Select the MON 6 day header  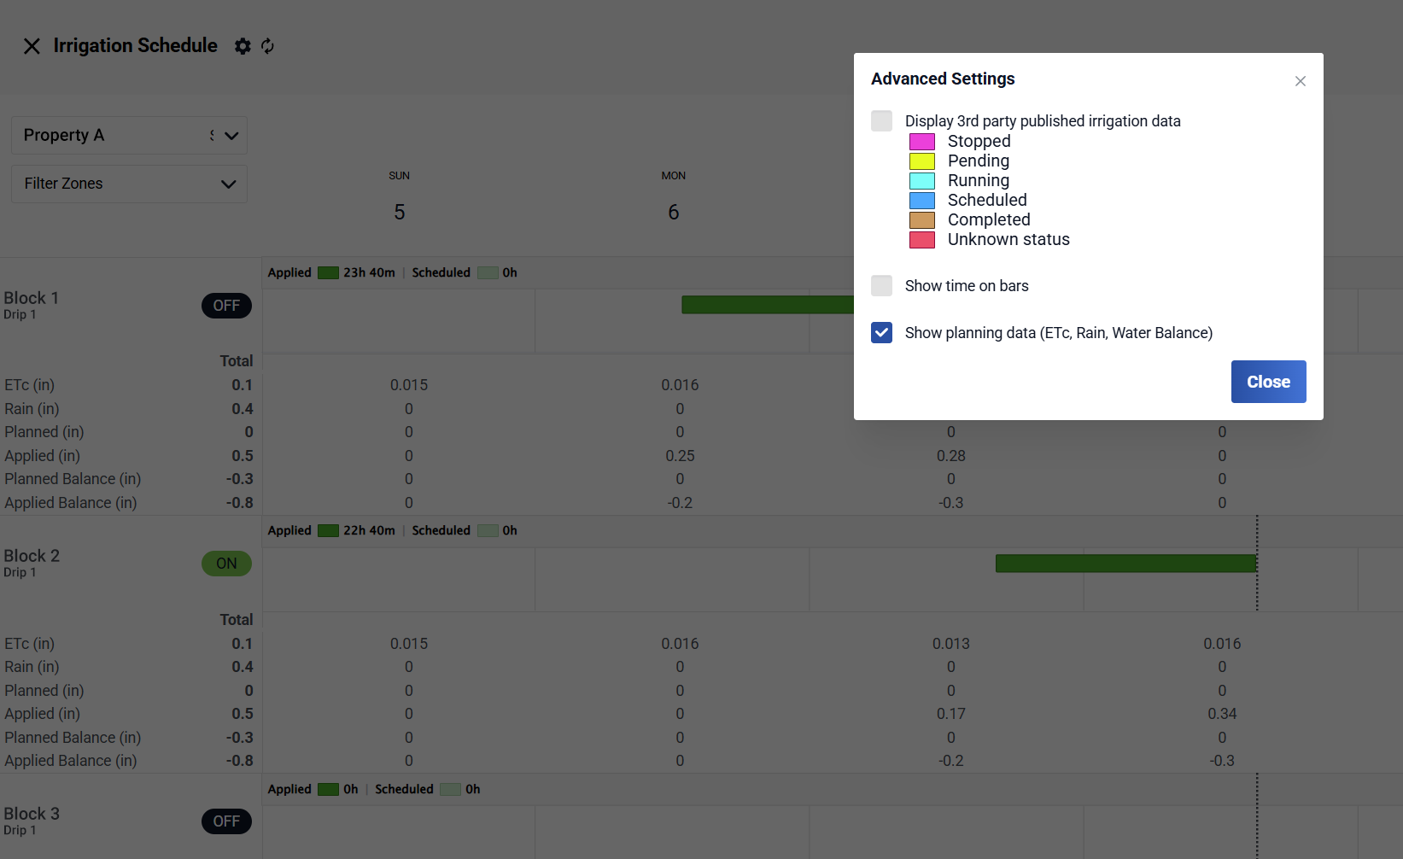(x=674, y=196)
